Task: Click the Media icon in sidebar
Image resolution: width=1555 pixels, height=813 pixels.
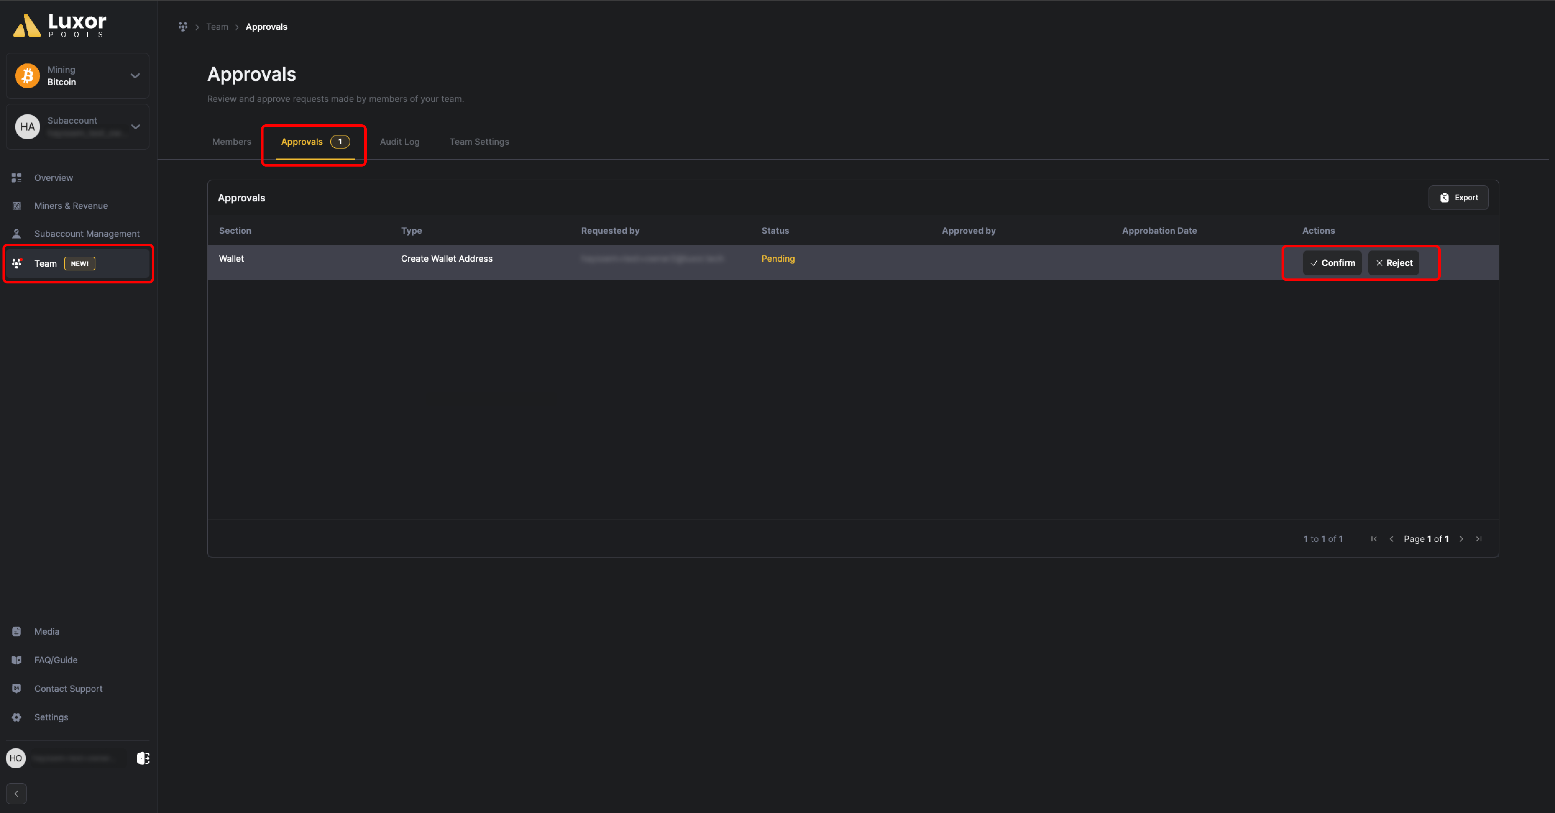Action: 16,631
